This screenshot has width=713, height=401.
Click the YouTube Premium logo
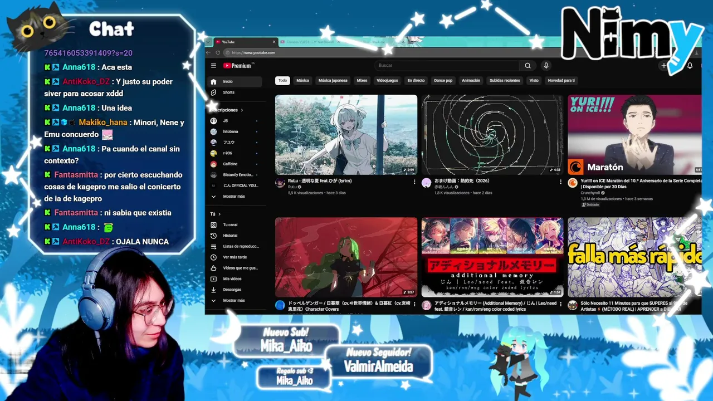click(238, 66)
